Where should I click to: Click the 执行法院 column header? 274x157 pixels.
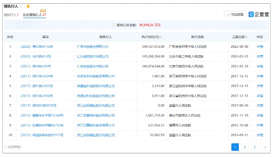[x=198, y=37]
